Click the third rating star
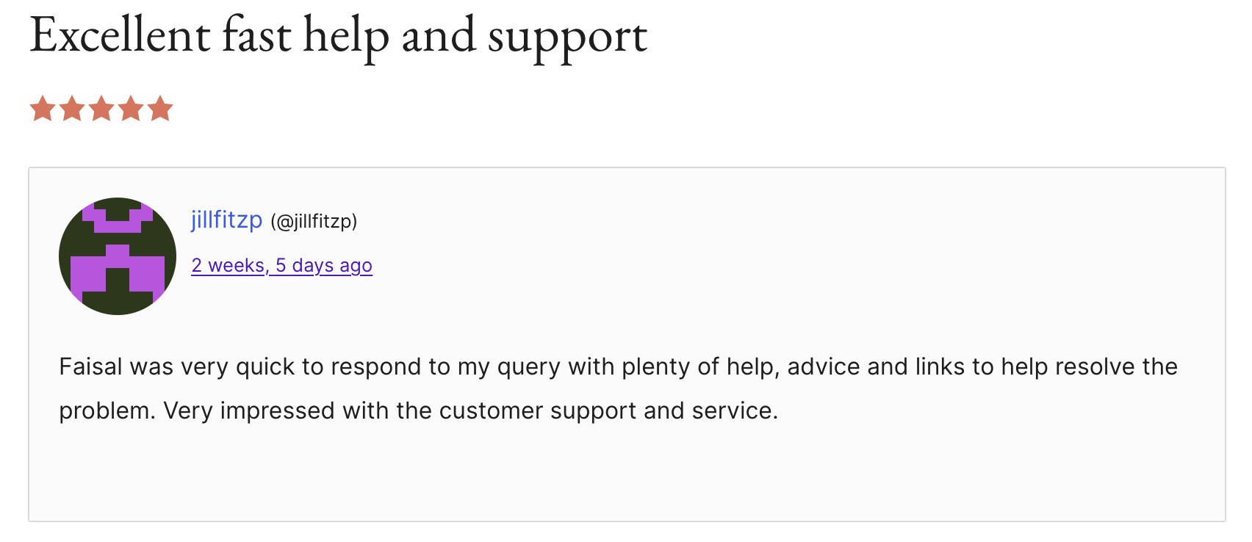 click(101, 109)
